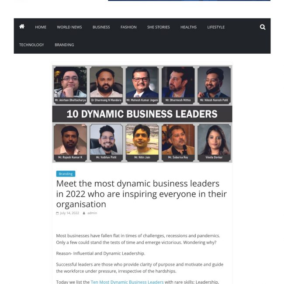Navigate to HEALTHS category

[189, 27]
